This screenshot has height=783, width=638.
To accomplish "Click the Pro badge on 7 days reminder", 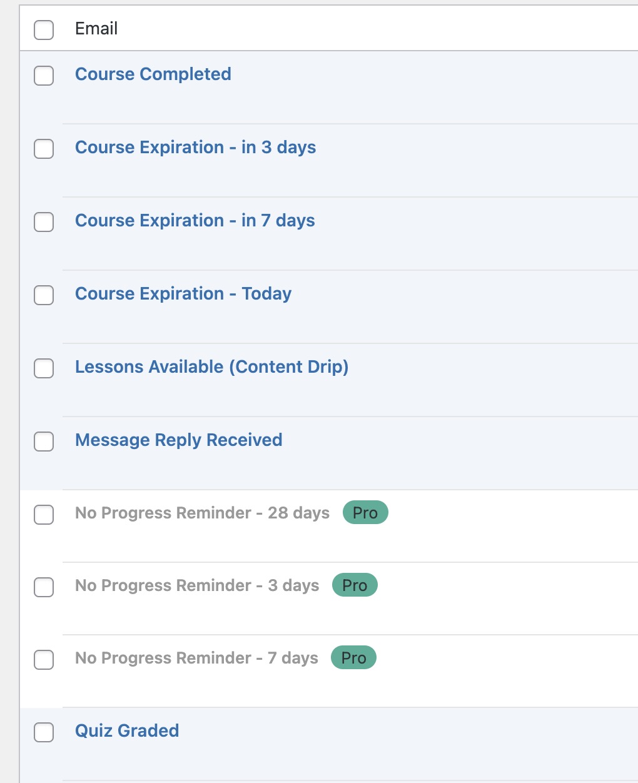I will [x=353, y=657].
